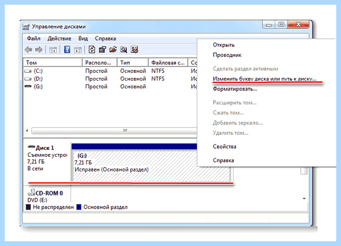The width and height of the screenshot is (341, 246).
Task: Click the drive icon next to (C:)
Action: (28, 71)
